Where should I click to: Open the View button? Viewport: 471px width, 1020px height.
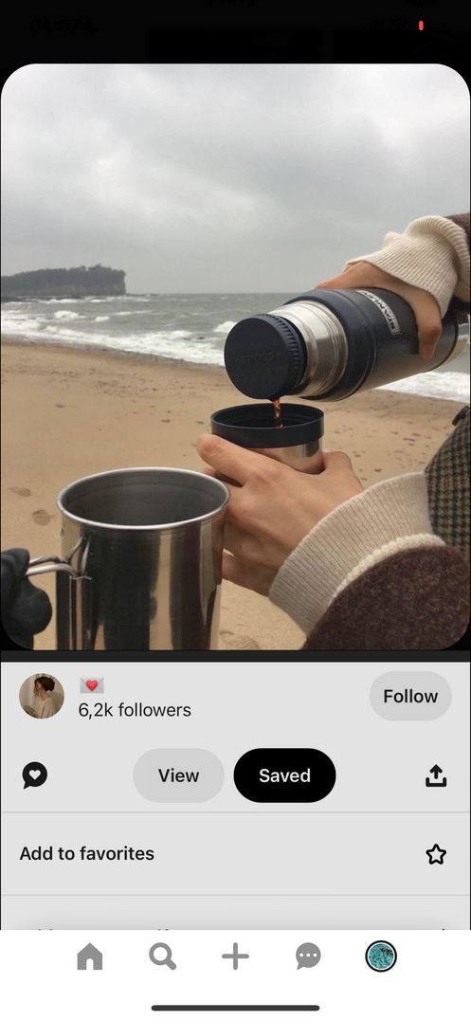pyautogui.click(x=178, y=775)
